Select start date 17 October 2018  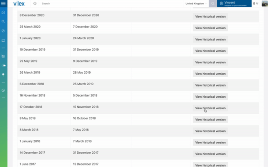click(31, 107)
